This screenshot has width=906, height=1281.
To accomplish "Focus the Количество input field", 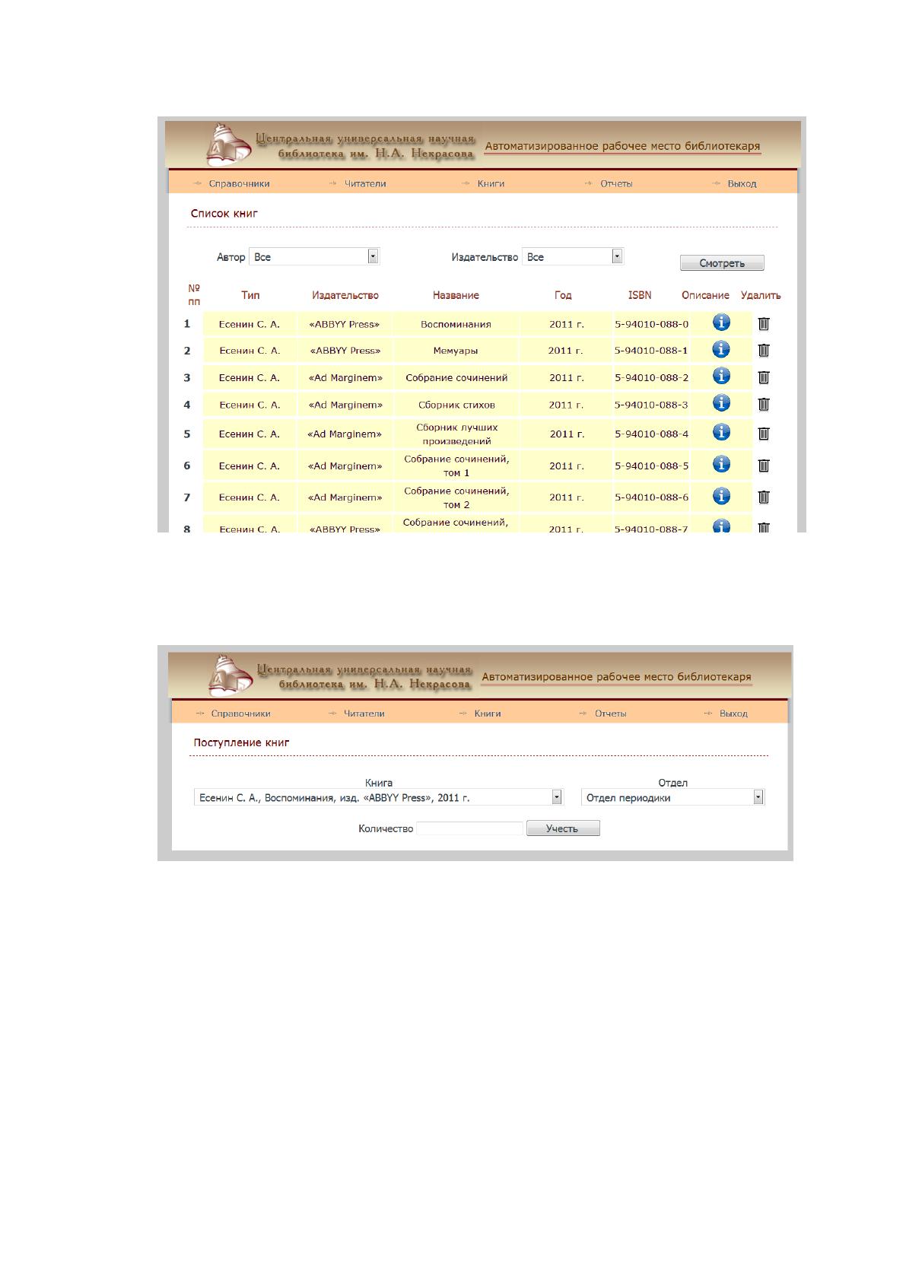I will (469, 828).
